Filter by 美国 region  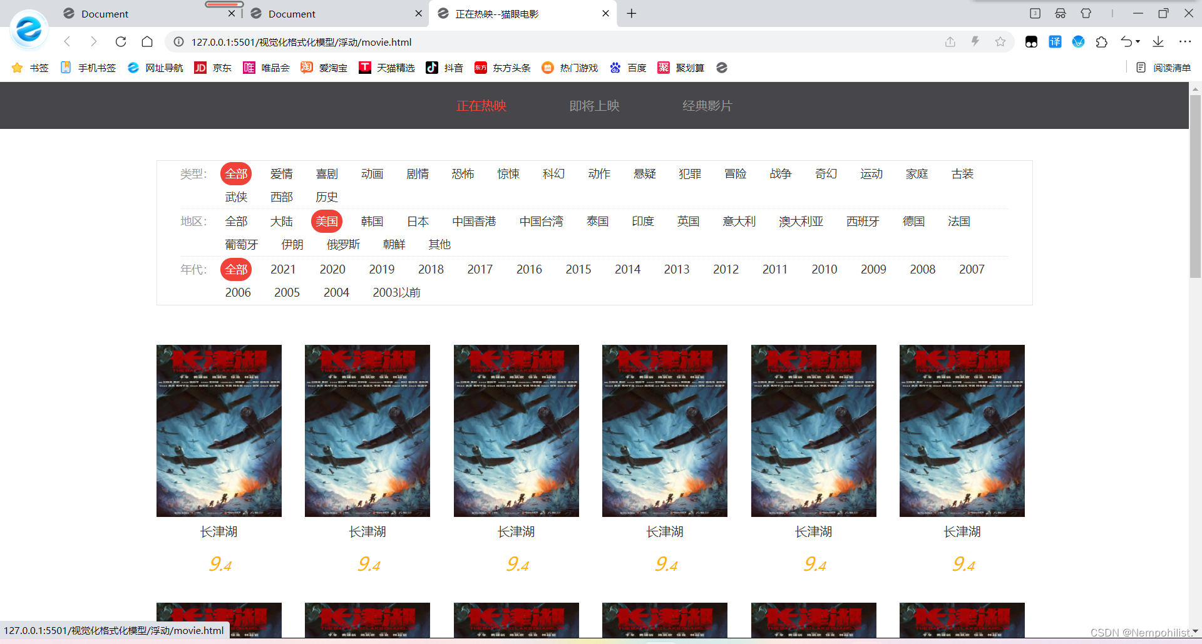click(x=327, y=222)
